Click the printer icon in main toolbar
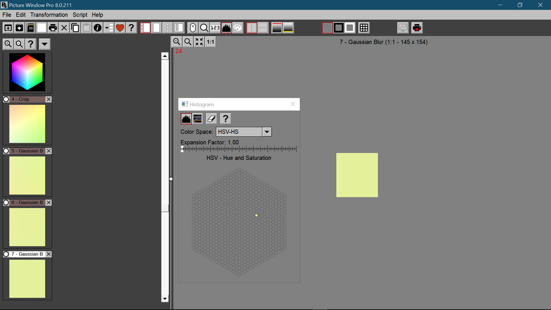 point(53,27)
